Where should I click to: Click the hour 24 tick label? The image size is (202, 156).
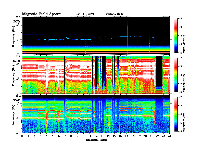point(170,136)
